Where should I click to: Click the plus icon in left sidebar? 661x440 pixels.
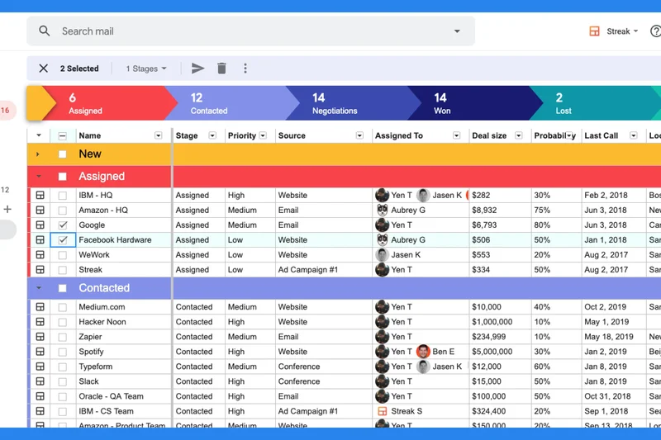coord(7,209)
